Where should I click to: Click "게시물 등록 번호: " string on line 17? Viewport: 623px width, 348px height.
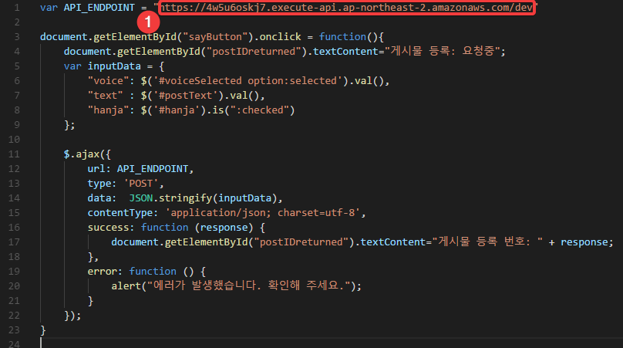tap(487, 242)
